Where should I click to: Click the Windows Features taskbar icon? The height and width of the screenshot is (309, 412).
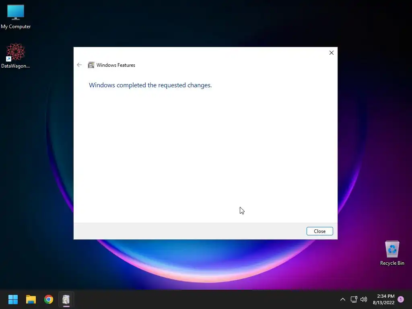pyautogui.click(x=66, y=299)
